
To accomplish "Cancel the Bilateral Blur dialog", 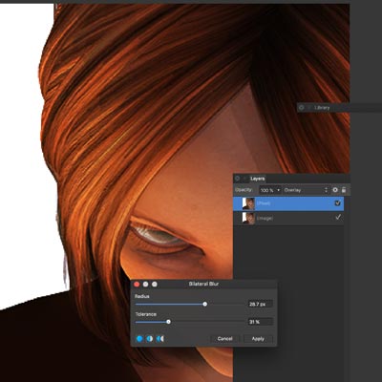I will click(x=224, y=339).
